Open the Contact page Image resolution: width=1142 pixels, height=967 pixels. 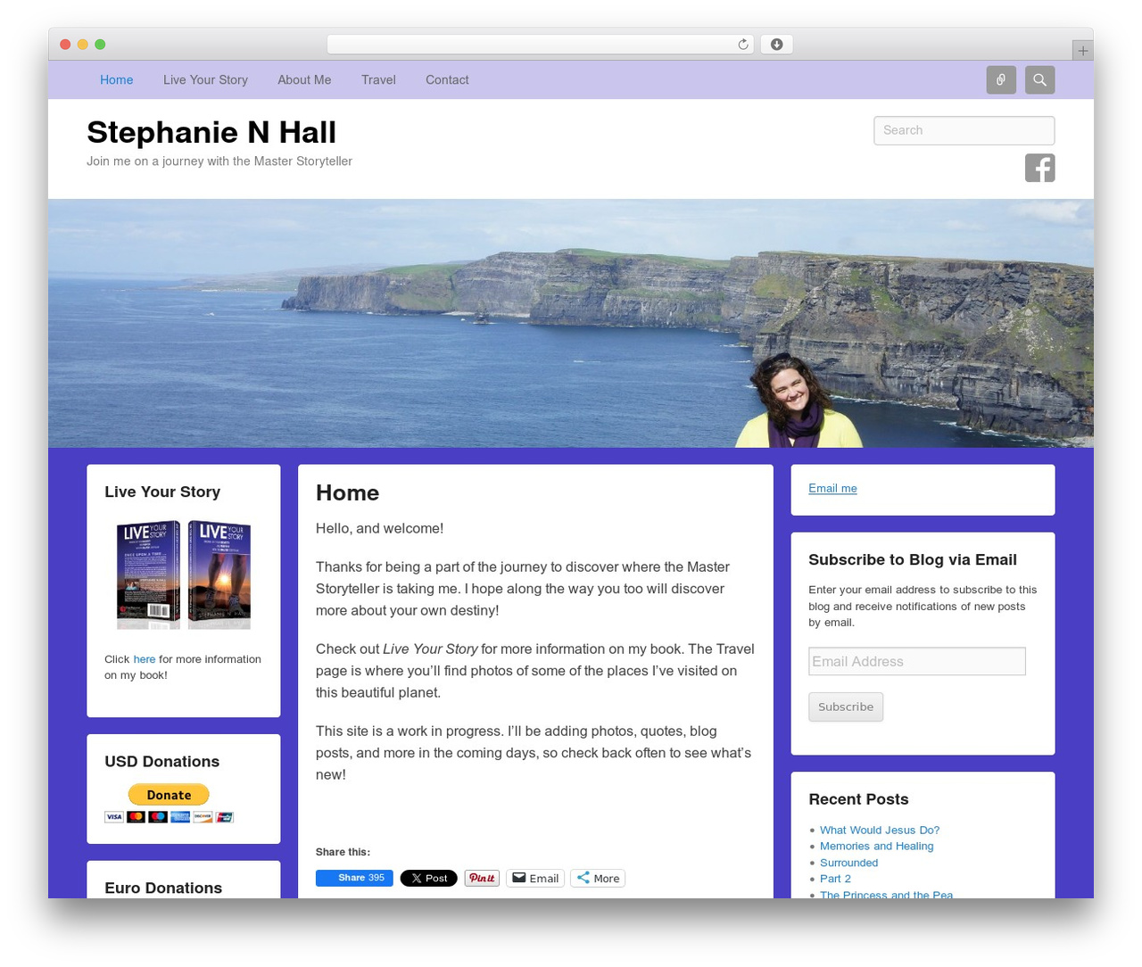(x=447, y=79)
